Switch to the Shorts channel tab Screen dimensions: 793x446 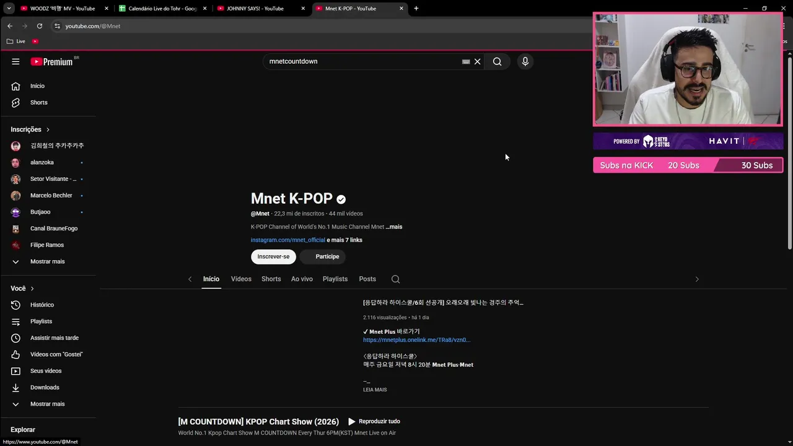pyautogui.click(x=271, y=279)
